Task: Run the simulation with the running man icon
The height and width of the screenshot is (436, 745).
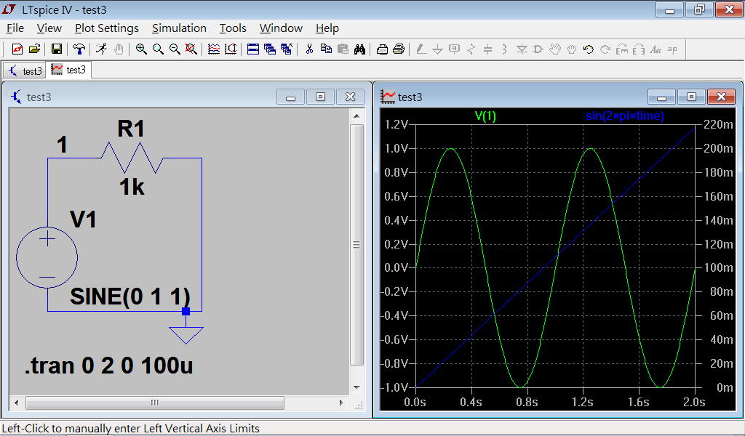Action: pyautogui.click(x=101, y=49)
